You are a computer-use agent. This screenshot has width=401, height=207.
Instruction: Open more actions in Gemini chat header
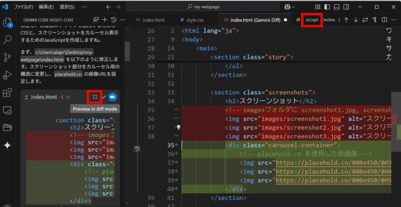click(122, 20)
